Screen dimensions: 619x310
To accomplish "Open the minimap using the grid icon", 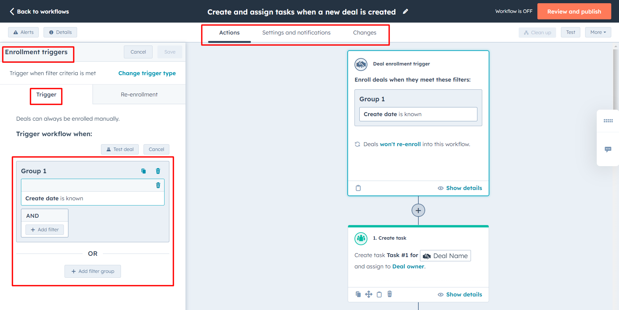I will pos(608,121).
